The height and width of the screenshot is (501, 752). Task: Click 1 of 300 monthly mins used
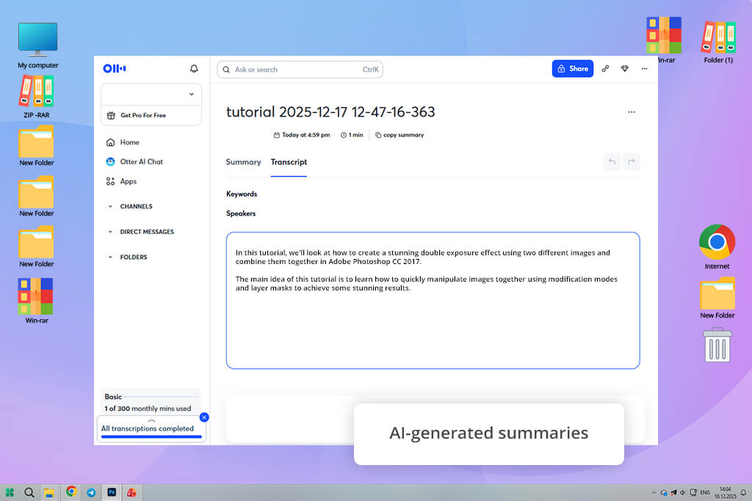pos(148,409)
